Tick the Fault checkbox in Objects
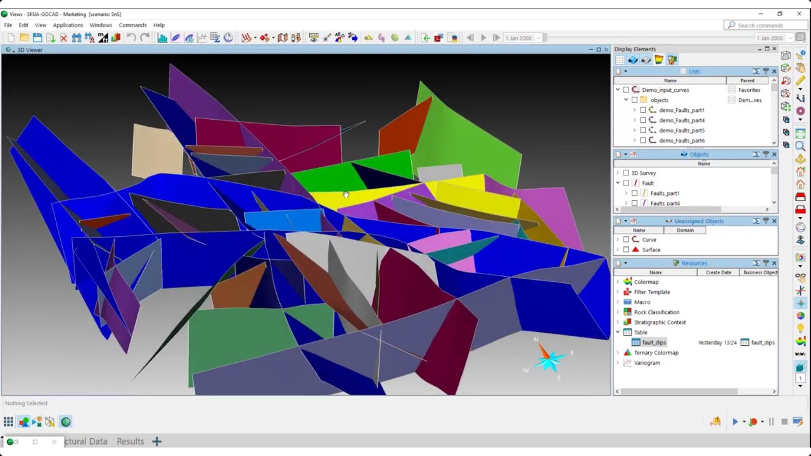The image size is (811, 456). pyautogui.click(x=626, y=183)
